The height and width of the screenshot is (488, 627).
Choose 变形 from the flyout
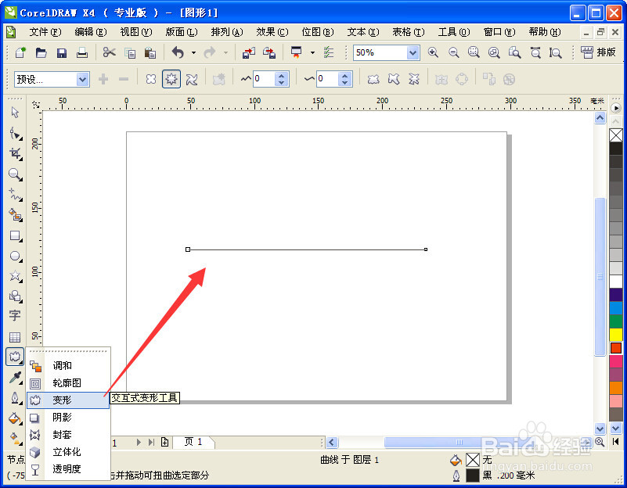click(x=68, y=400)
